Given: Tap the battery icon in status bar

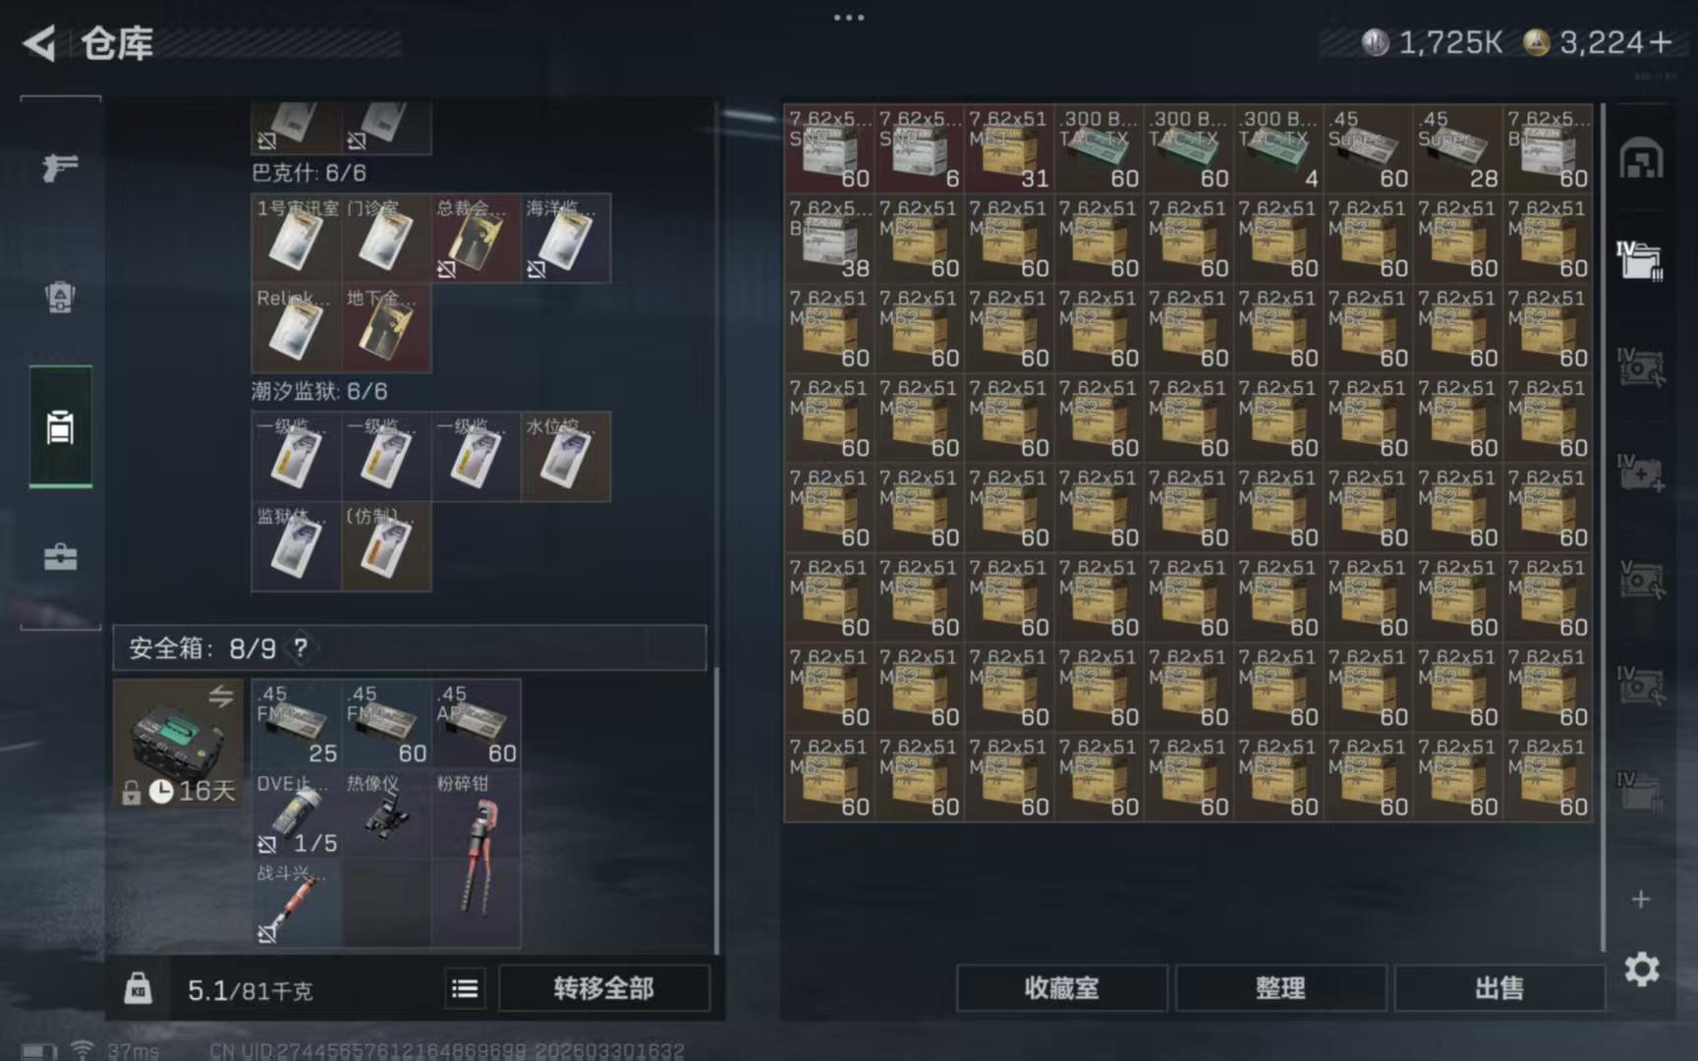Looking at the screenshot, I should [38, 1052].
